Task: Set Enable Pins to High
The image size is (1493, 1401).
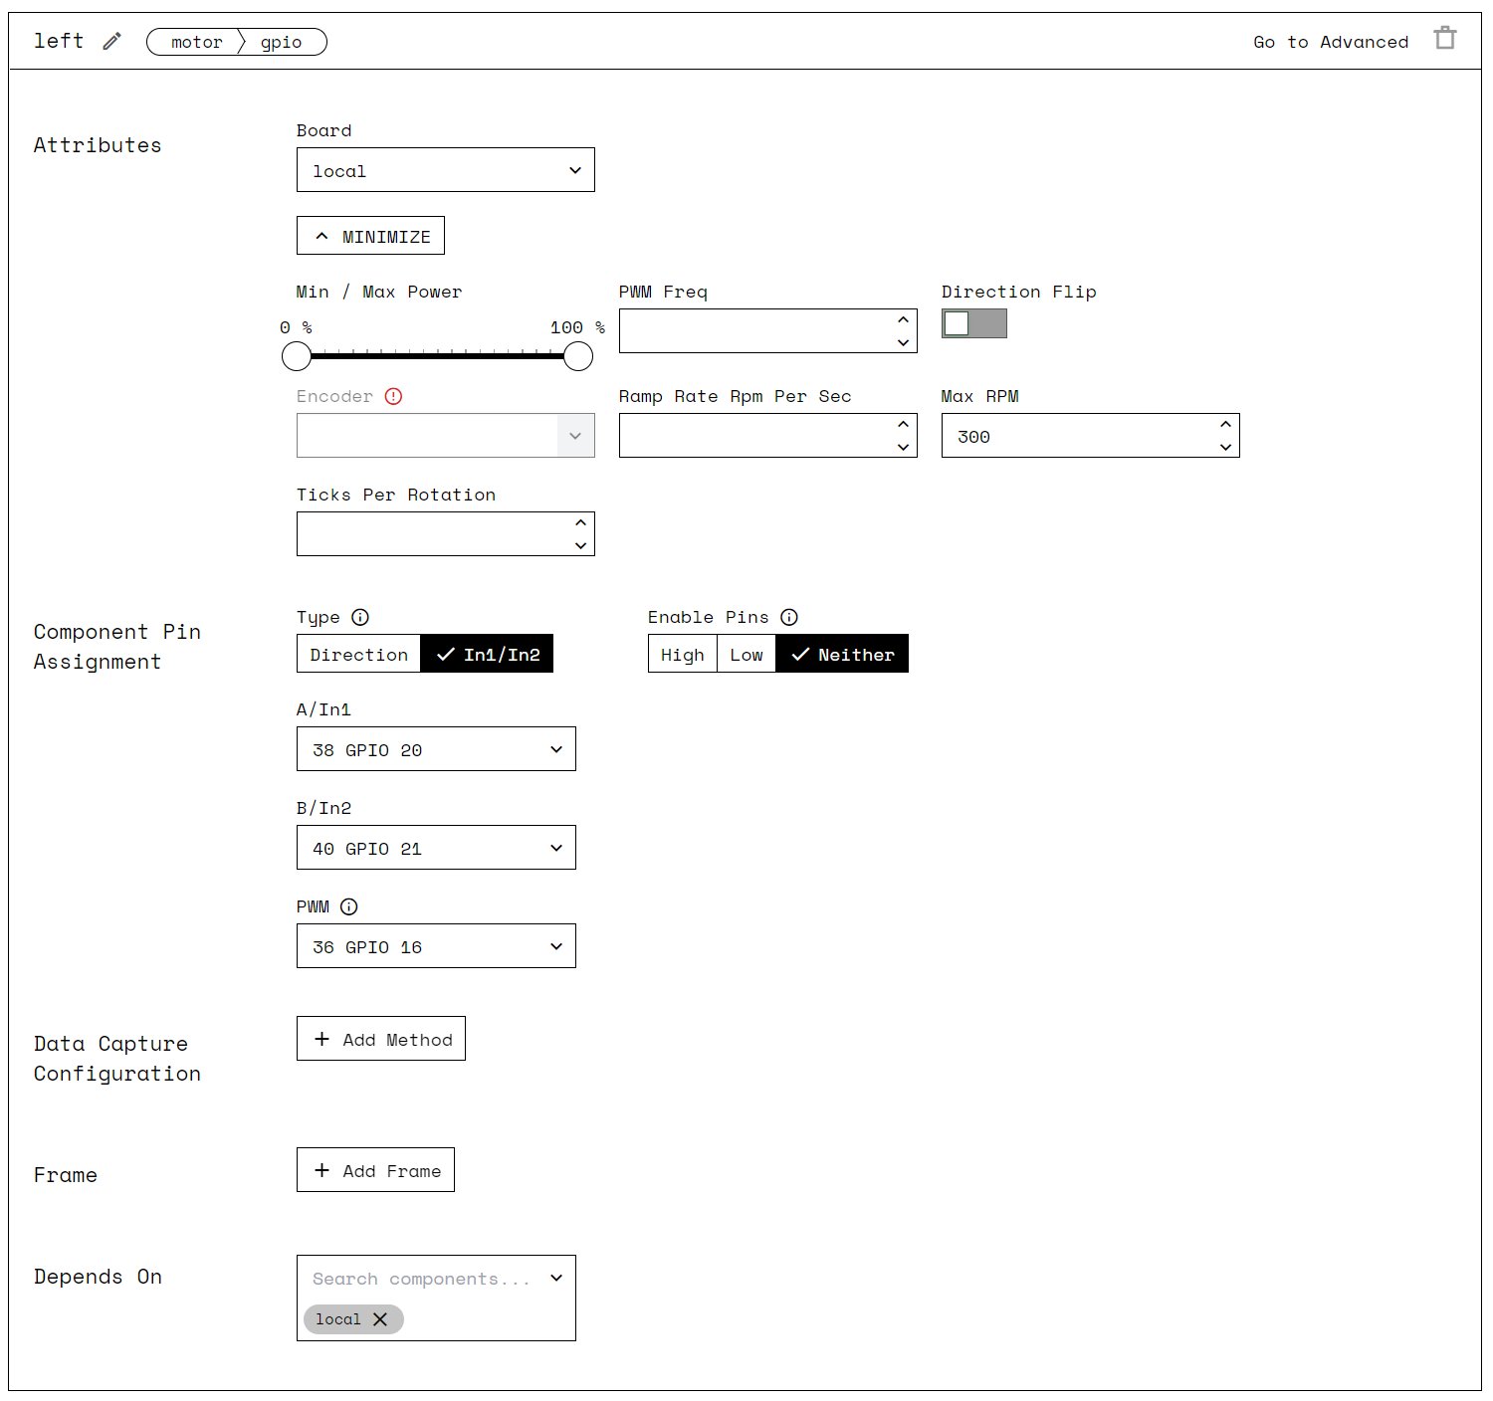Action: point(682,654)
